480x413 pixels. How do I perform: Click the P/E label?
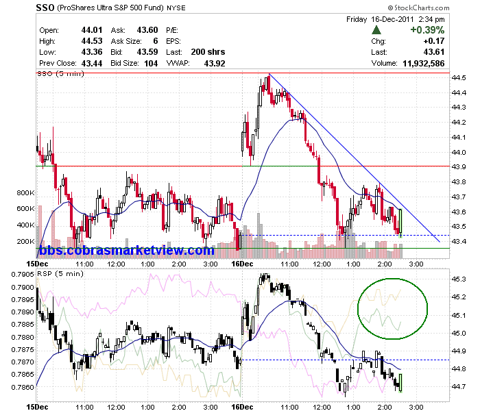[x=172, y=30]
